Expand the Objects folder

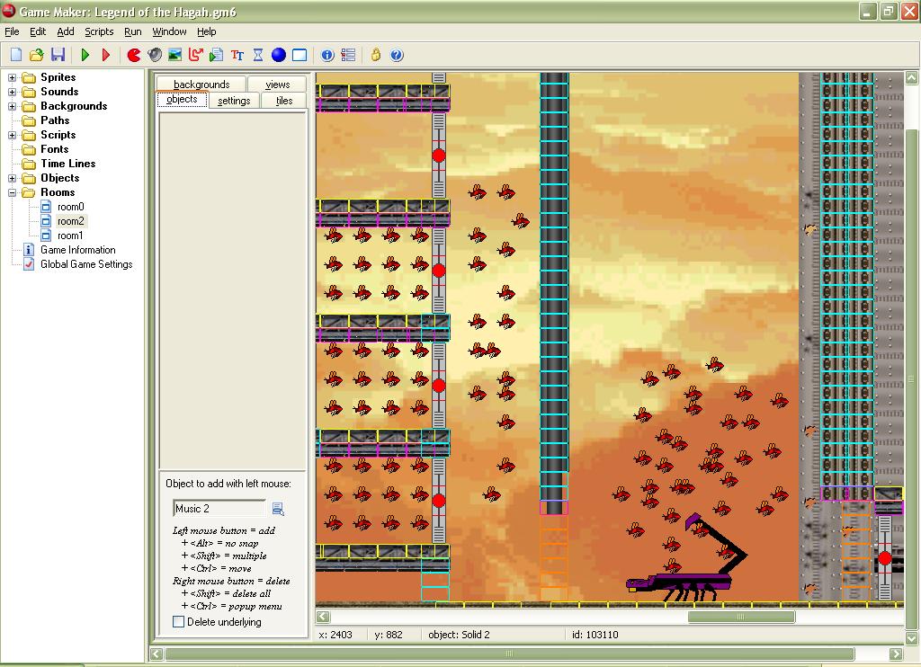click(x=12, y=179)
